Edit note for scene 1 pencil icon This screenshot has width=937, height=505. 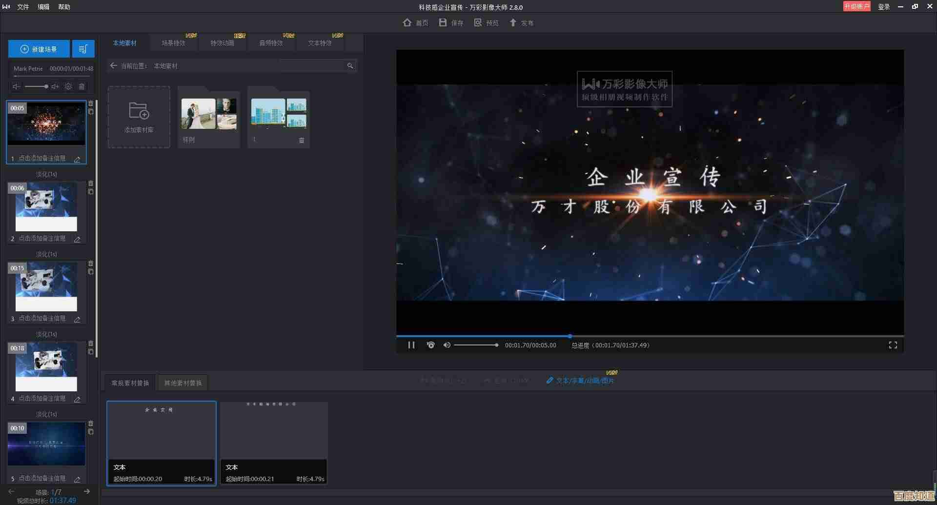pos(77,159)
